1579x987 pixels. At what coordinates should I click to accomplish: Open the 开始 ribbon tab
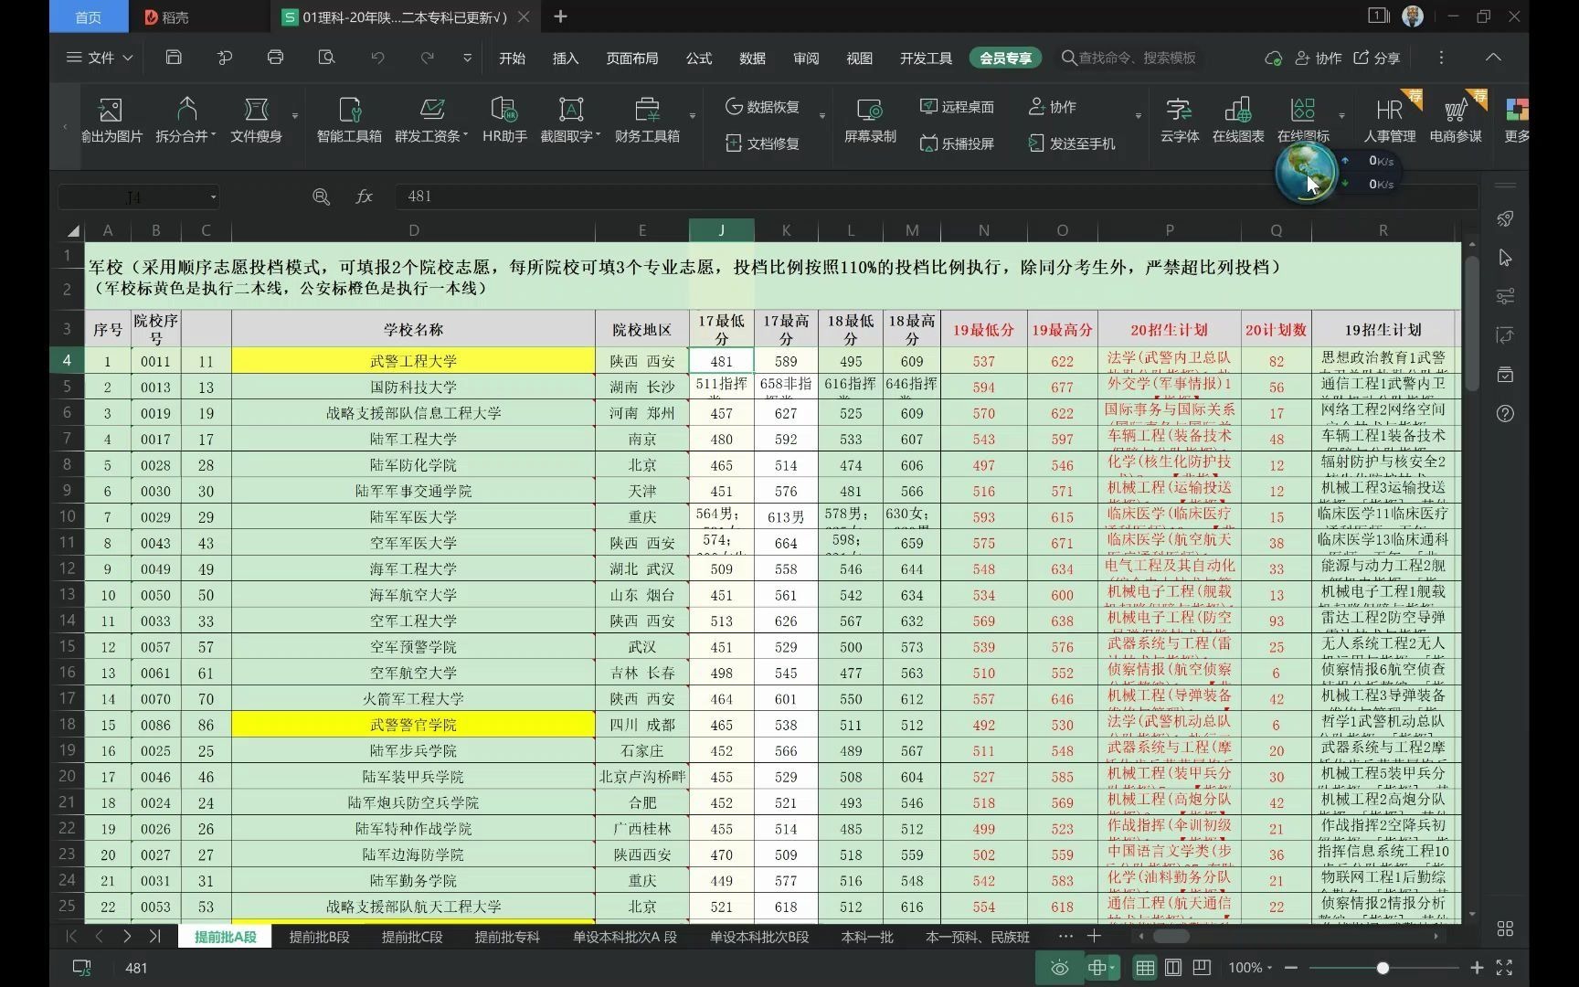[512, 58]
